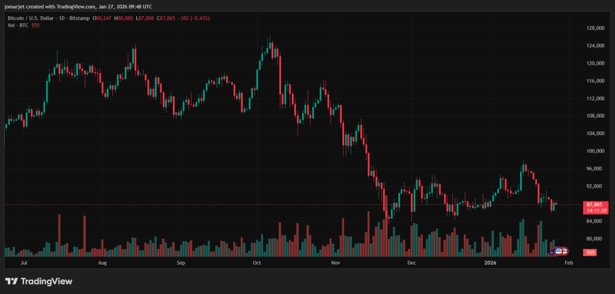Click the Jul label on the time axis

(24, 263)
